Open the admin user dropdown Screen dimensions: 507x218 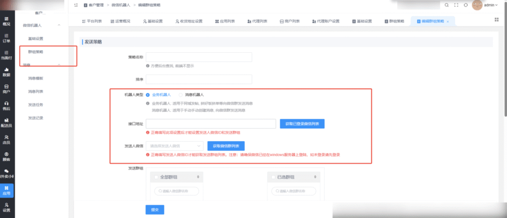click(x=491, y=5)
